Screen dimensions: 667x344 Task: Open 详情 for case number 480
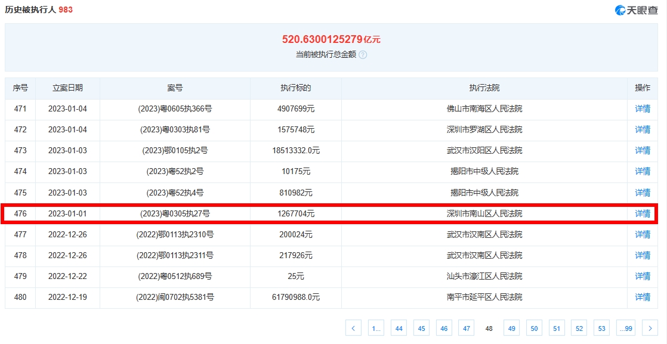[x=643, y=297]
